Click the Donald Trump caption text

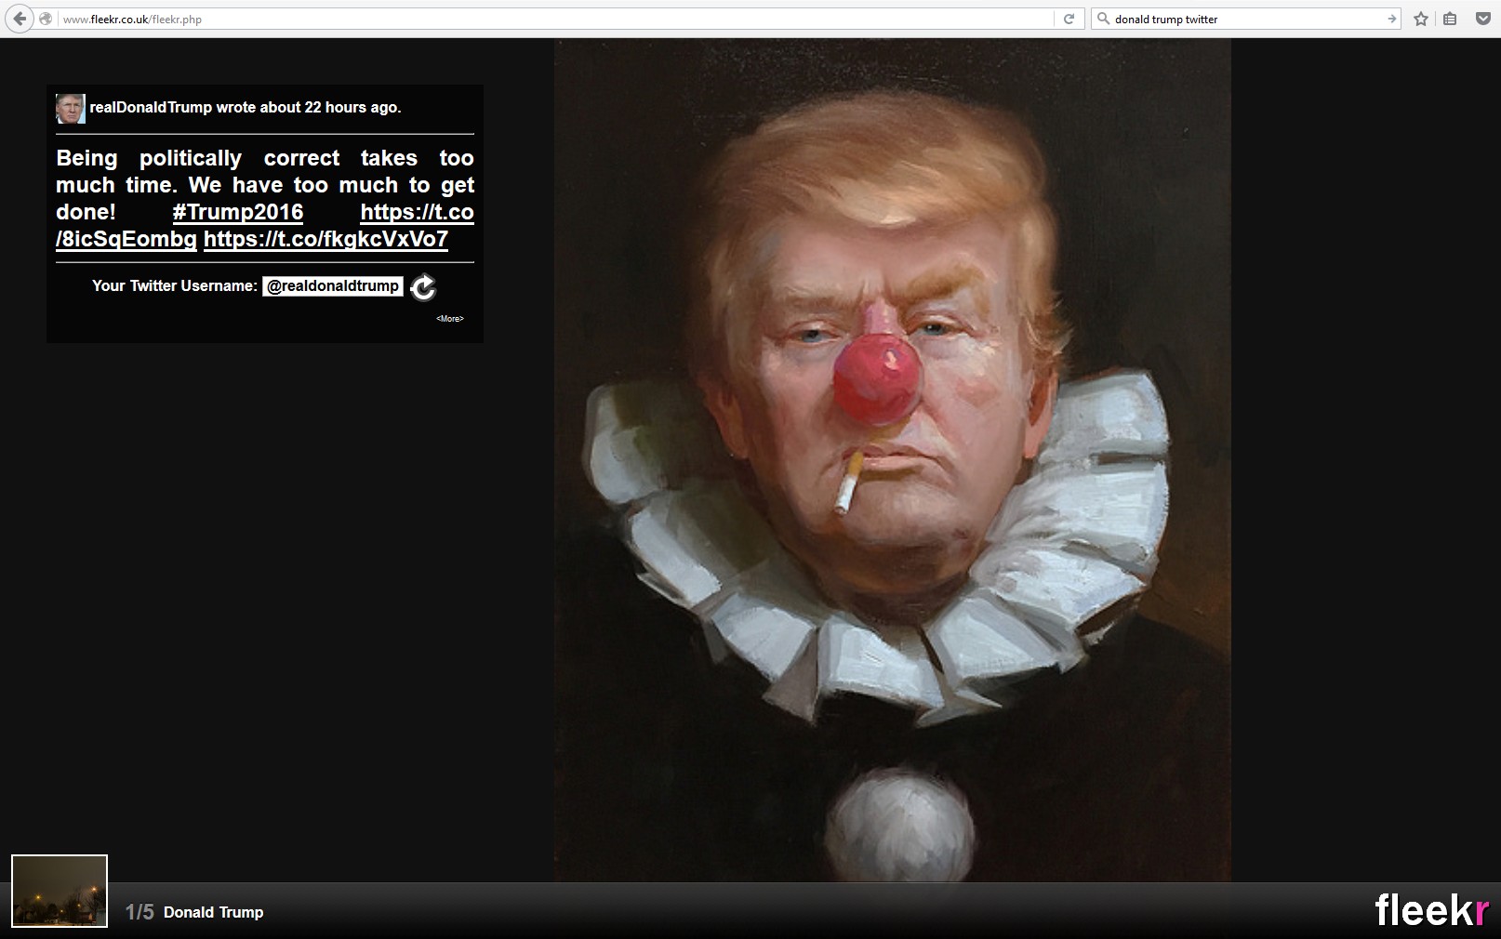click(214, 913)
